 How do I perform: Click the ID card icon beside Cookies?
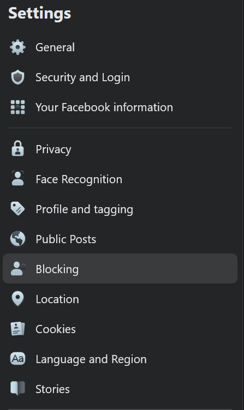(x=18, y=329)
